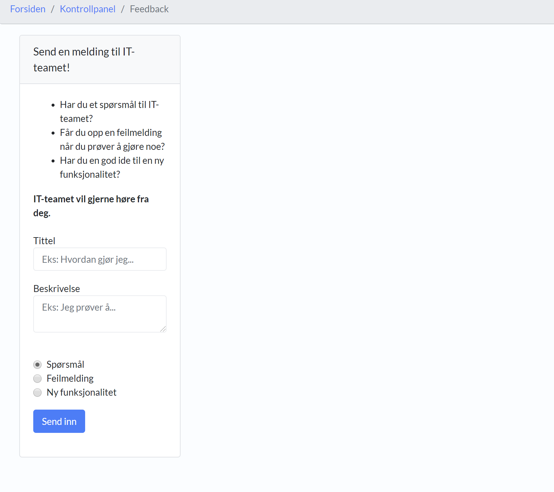Select the Spørsmål radio button
The image size is (554, 492).
coord(38,365)
